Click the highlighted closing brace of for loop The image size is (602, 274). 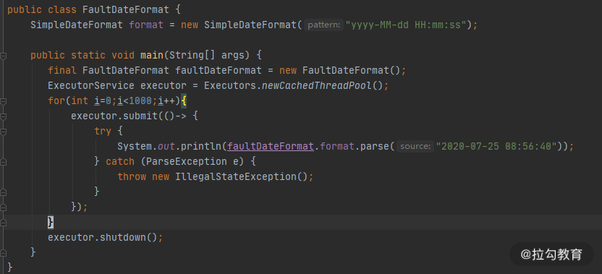51,222
